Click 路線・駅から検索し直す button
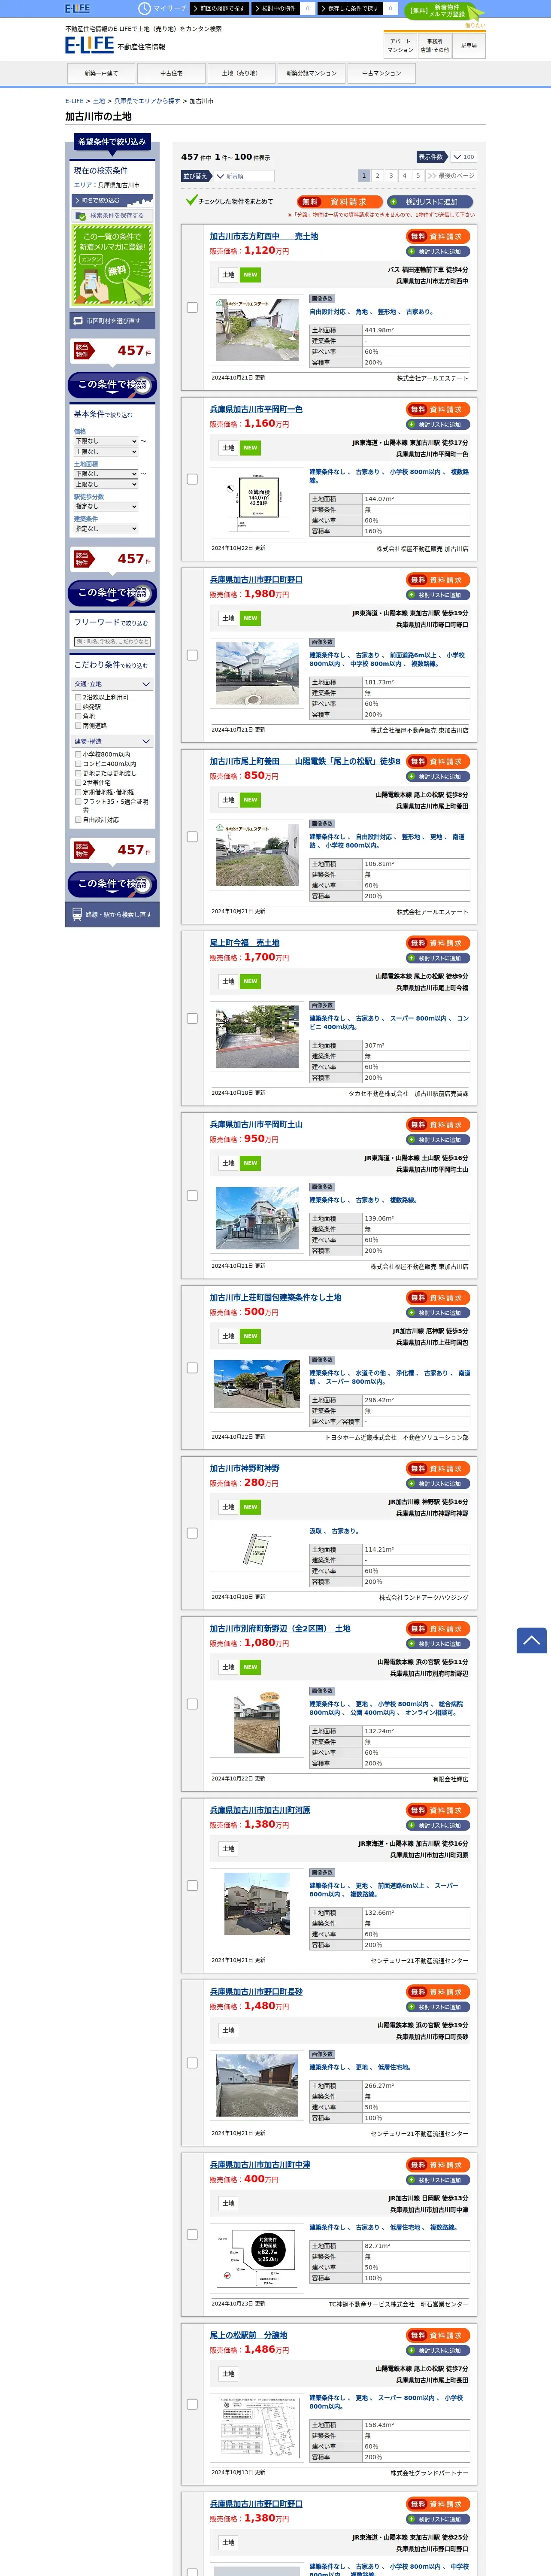This screenshot has height=2576, width=551. click(112, 914)
